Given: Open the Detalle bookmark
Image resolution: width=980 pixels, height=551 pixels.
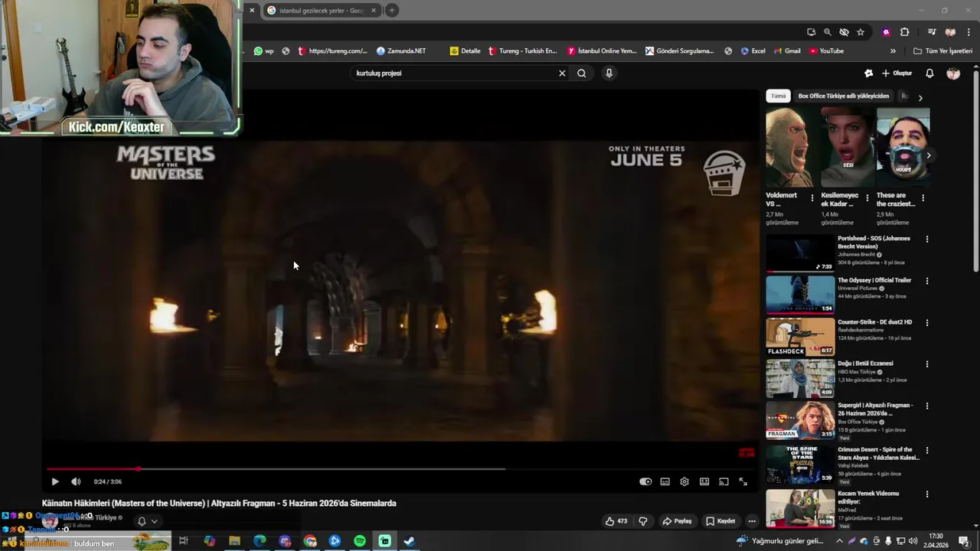Looking at the screenshot, I should (465, 51).
